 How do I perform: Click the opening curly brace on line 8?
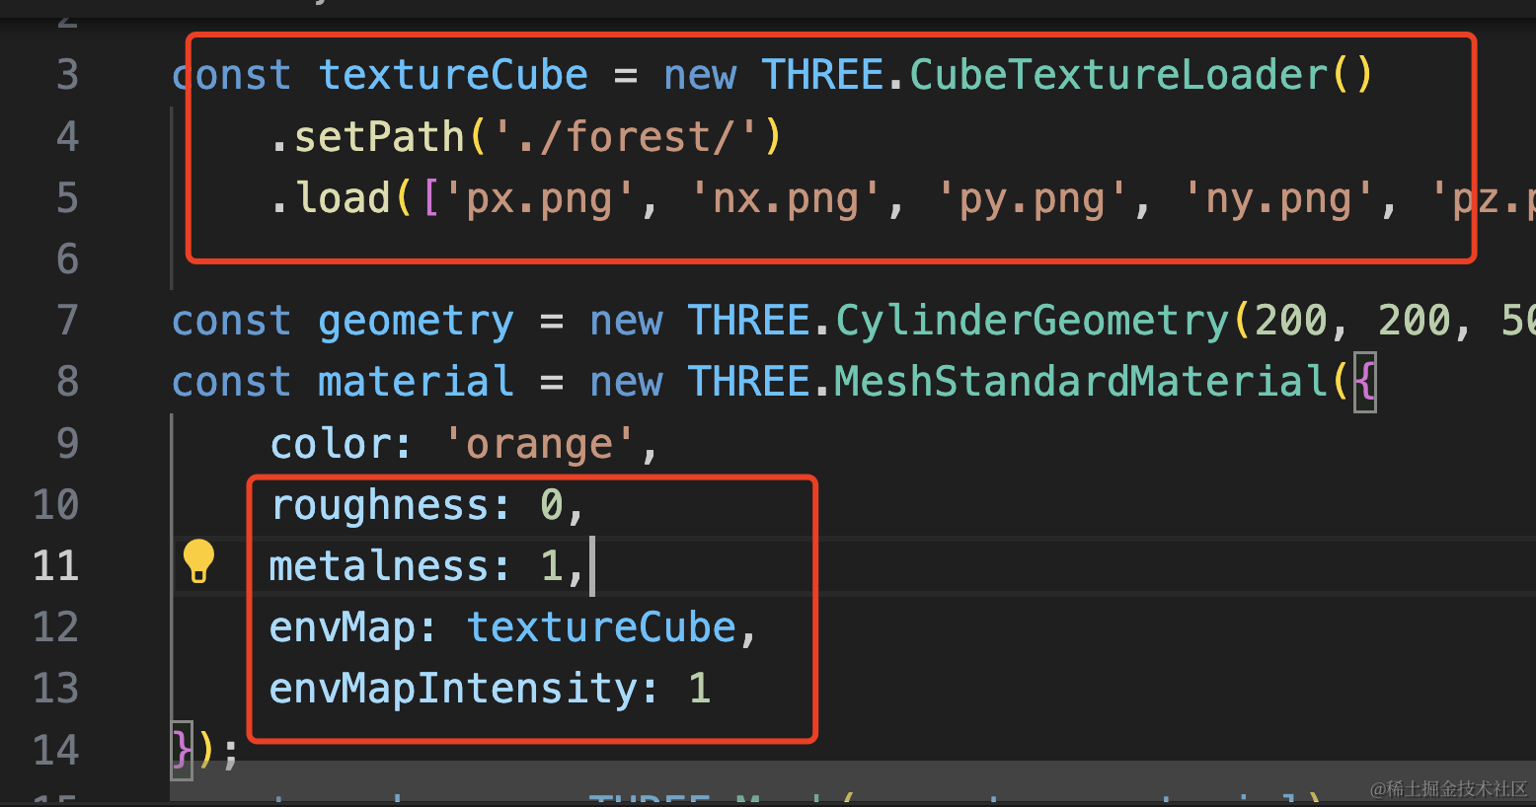(1365, 382)
